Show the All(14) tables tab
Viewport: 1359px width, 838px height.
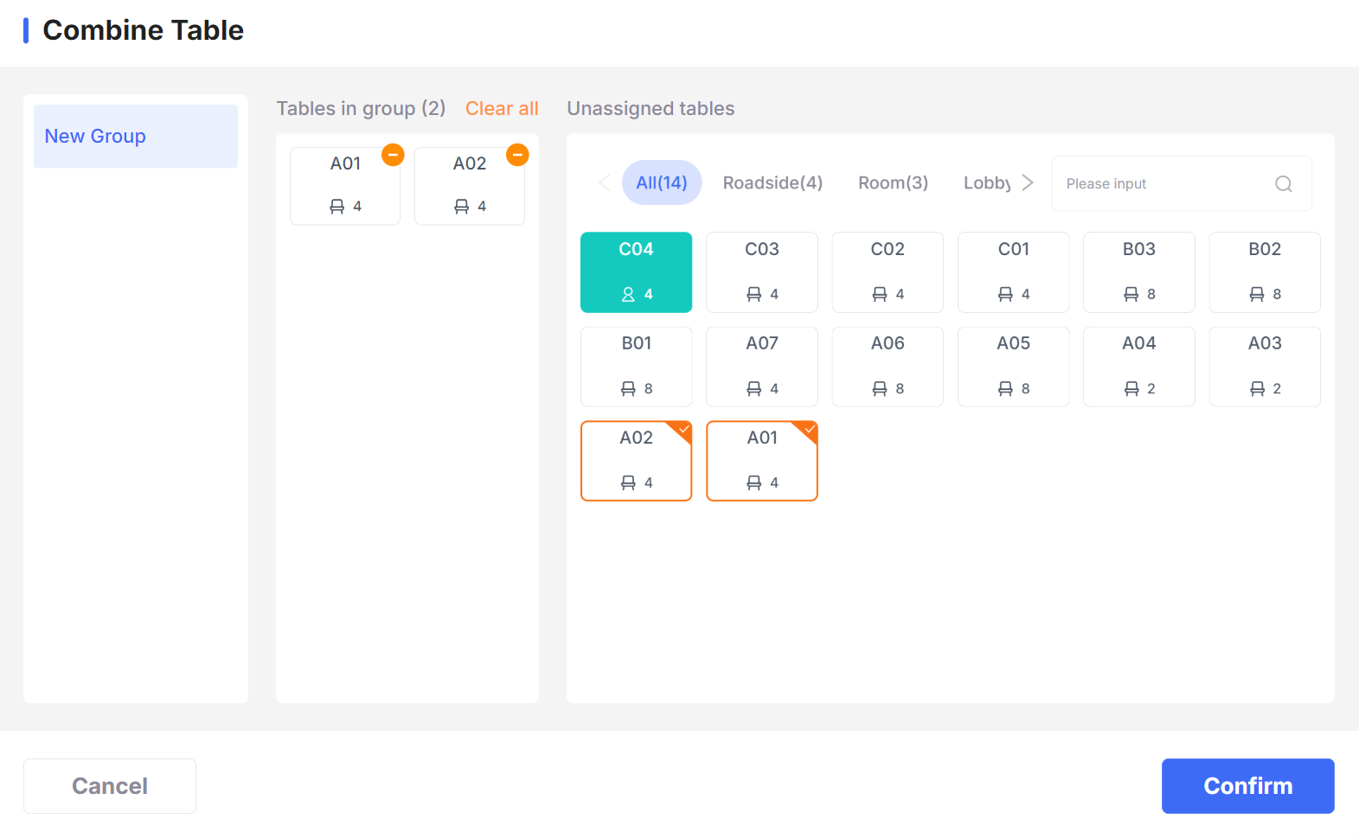[661, 182]
